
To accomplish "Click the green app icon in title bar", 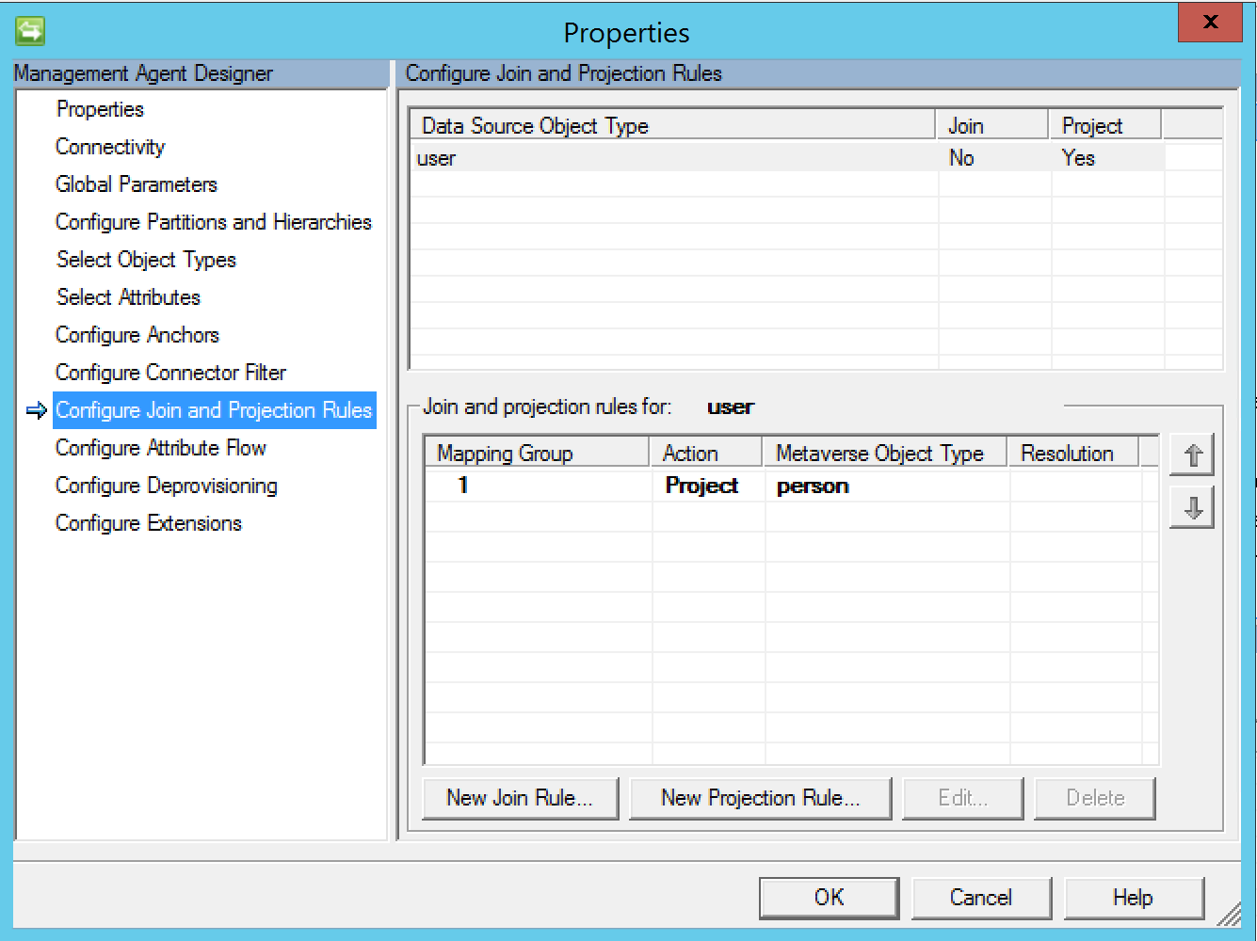I will pyautogui.click(x=30, y=31).
